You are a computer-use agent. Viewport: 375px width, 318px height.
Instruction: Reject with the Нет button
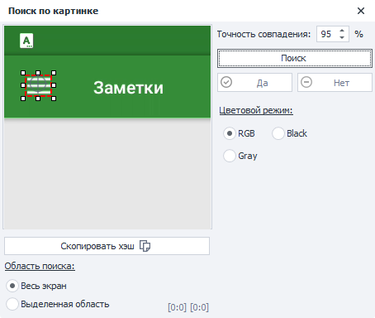point(335,82)
